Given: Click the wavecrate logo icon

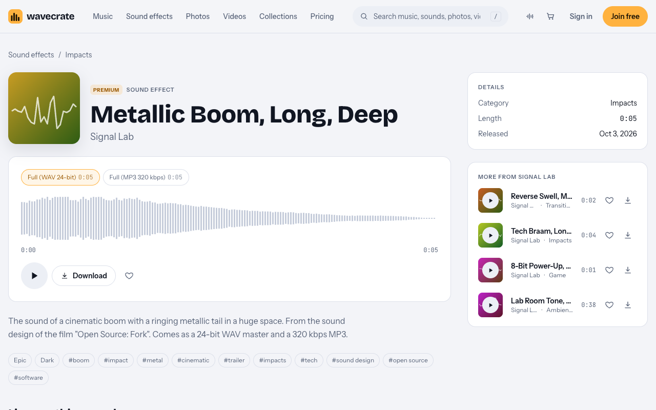Looking at the screenshot, I should point(15,16).
